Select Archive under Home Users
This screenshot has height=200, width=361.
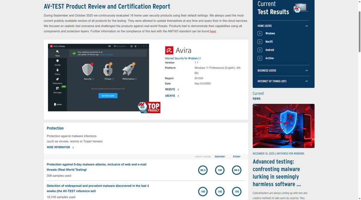pyautogui.click(x=269, y=58)
